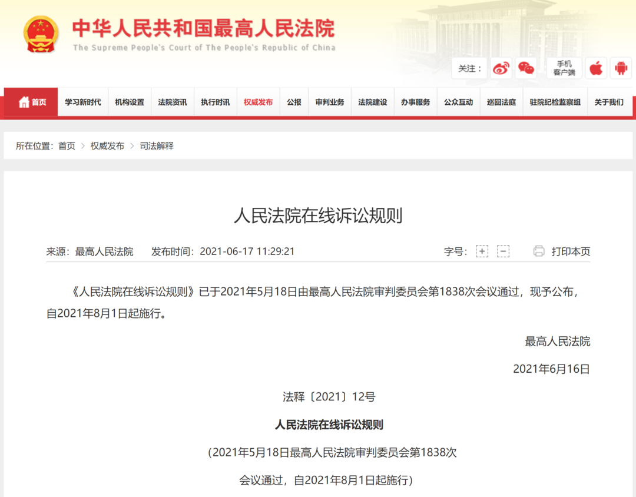
Task: Click 打印本页 print link
Action: (571, 251)
